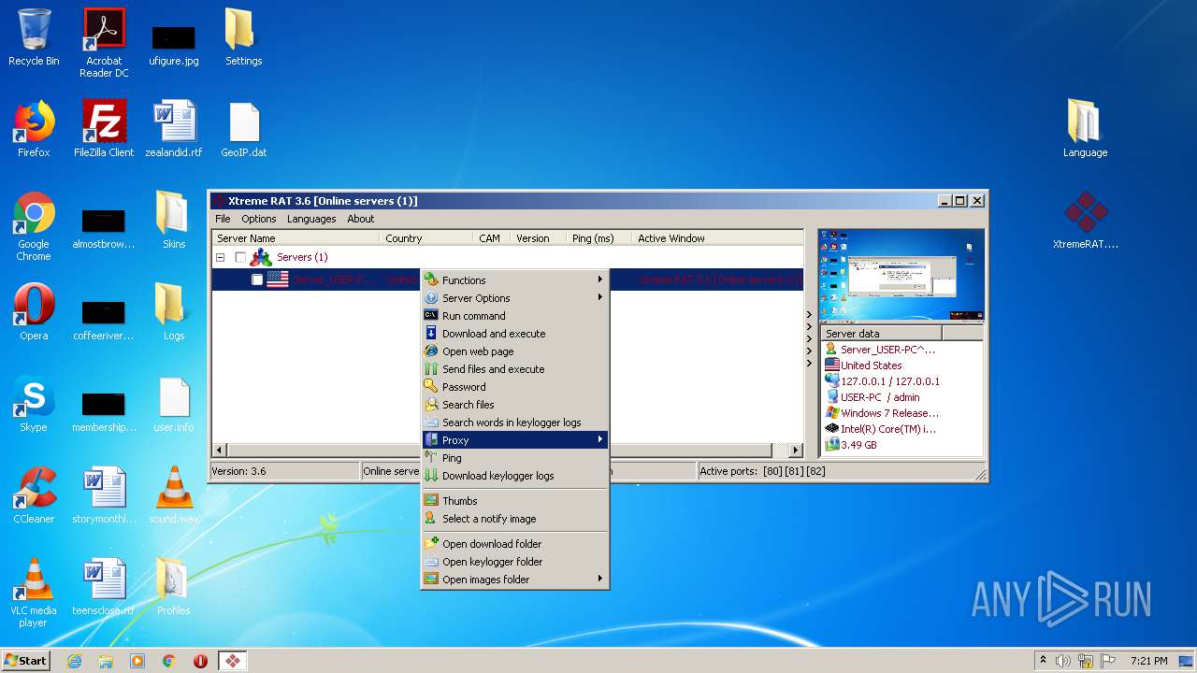Click the Password key icon

coord(431,386)
